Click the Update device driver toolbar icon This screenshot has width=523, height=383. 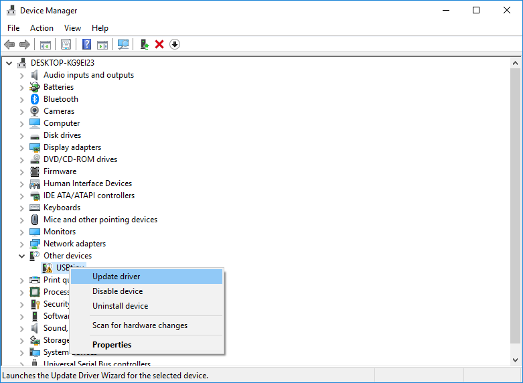(x=144, y=44)
